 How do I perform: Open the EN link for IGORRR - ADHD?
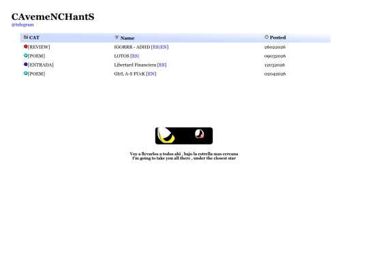coord(164,47)
